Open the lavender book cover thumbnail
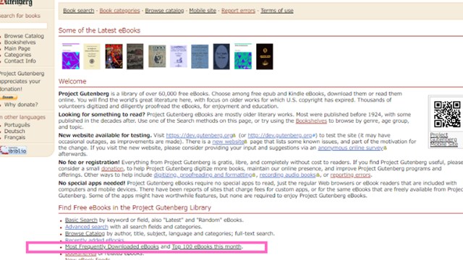 [179, 56]
